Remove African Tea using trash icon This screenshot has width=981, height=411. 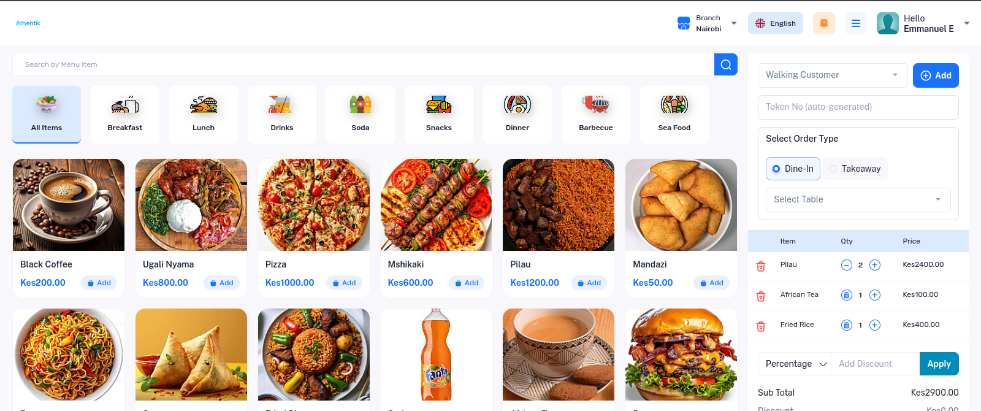(761, 296)
